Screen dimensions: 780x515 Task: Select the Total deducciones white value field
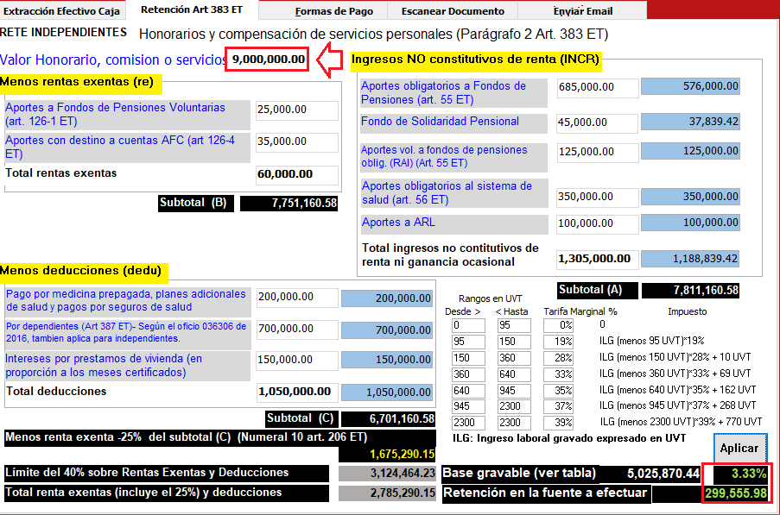point(297,392)
